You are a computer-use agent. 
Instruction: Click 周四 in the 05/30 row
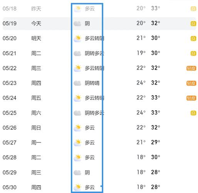coord(36,188)
